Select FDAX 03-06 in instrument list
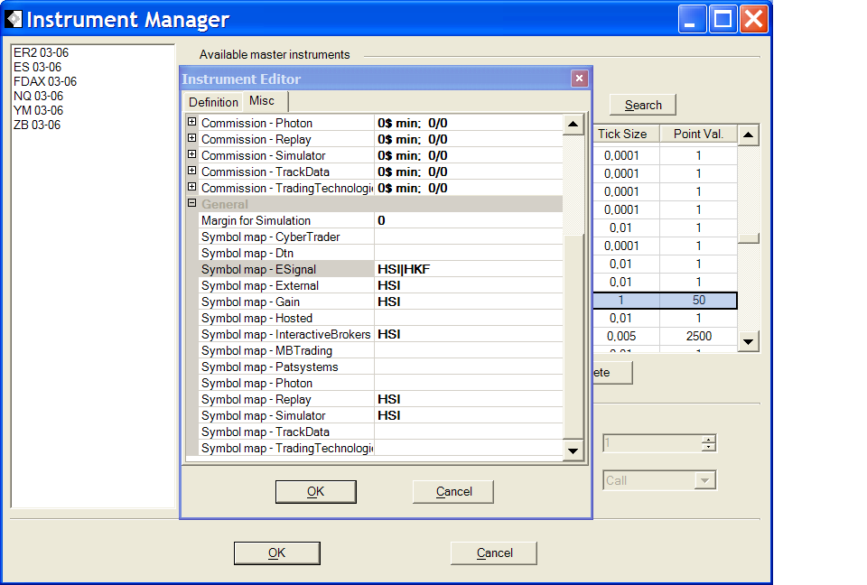The width and height of the screenshot is (867, 585). pyautogui.click(x=45, y=81)
